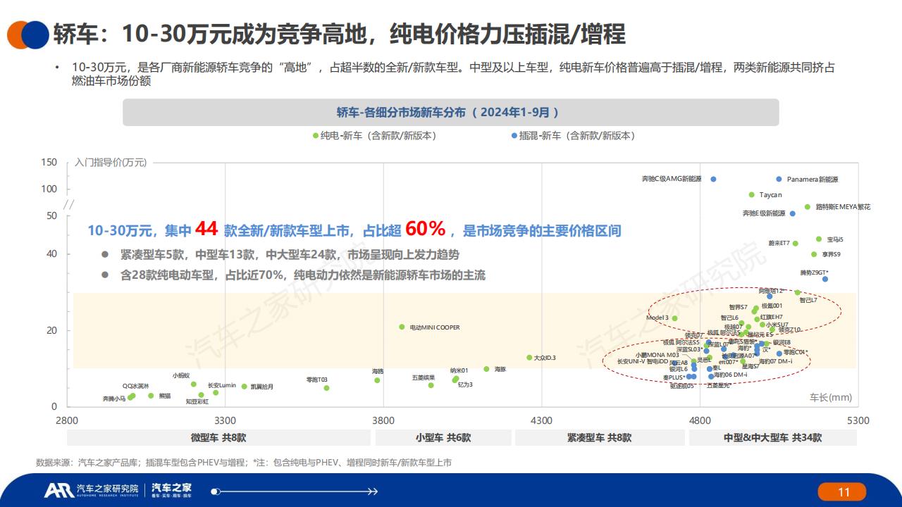The image size is (902, 507).
Task: Click the 智界S7 label in the chart
Action: pyautogui.click(x=739, y=307)
